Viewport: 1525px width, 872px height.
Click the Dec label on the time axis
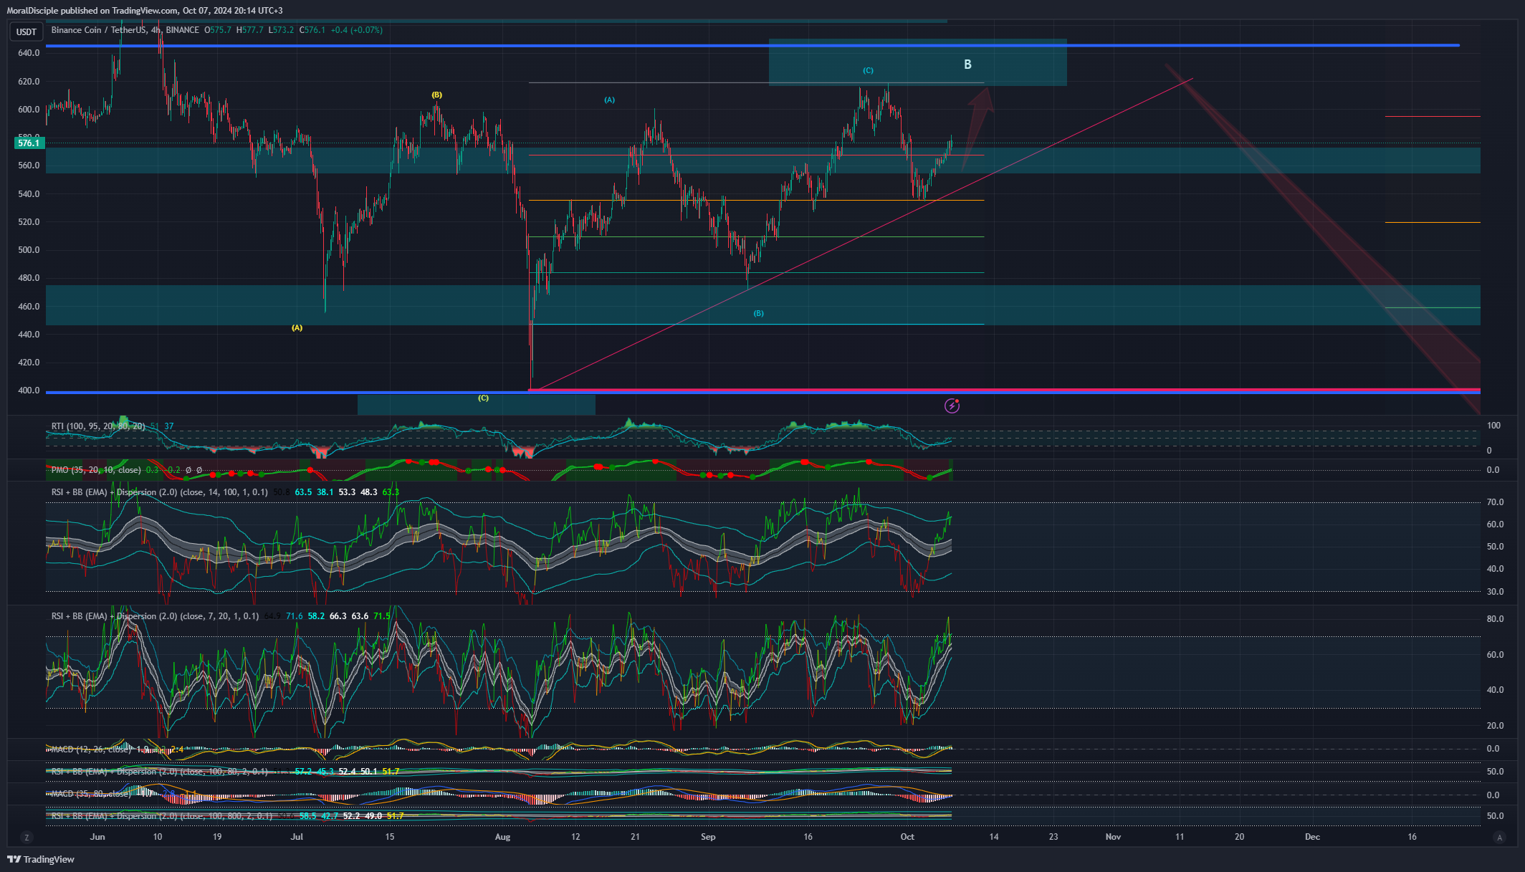tap(1312, 837)
